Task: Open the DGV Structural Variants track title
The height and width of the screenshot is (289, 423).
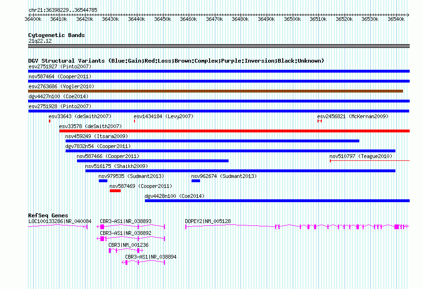Action: click(176, 61)
